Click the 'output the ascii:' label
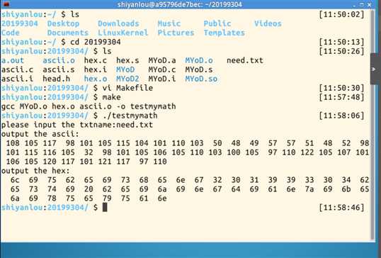 40,134
